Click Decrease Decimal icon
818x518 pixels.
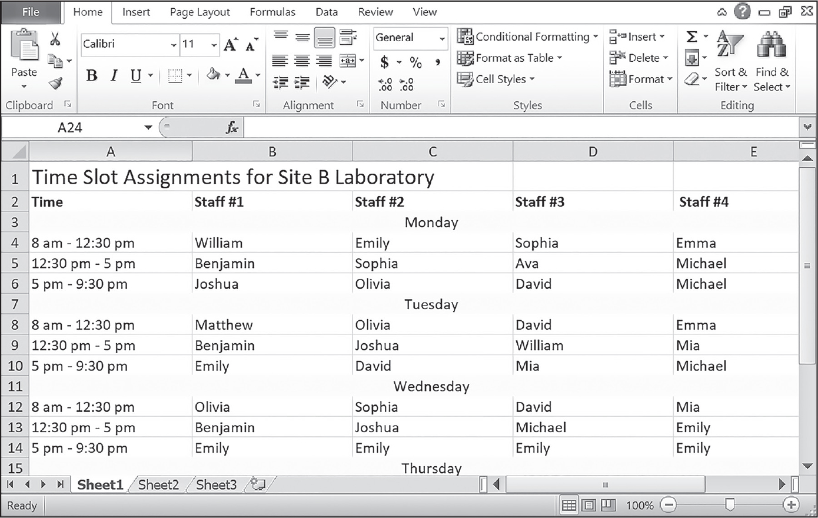coord(406,85)
